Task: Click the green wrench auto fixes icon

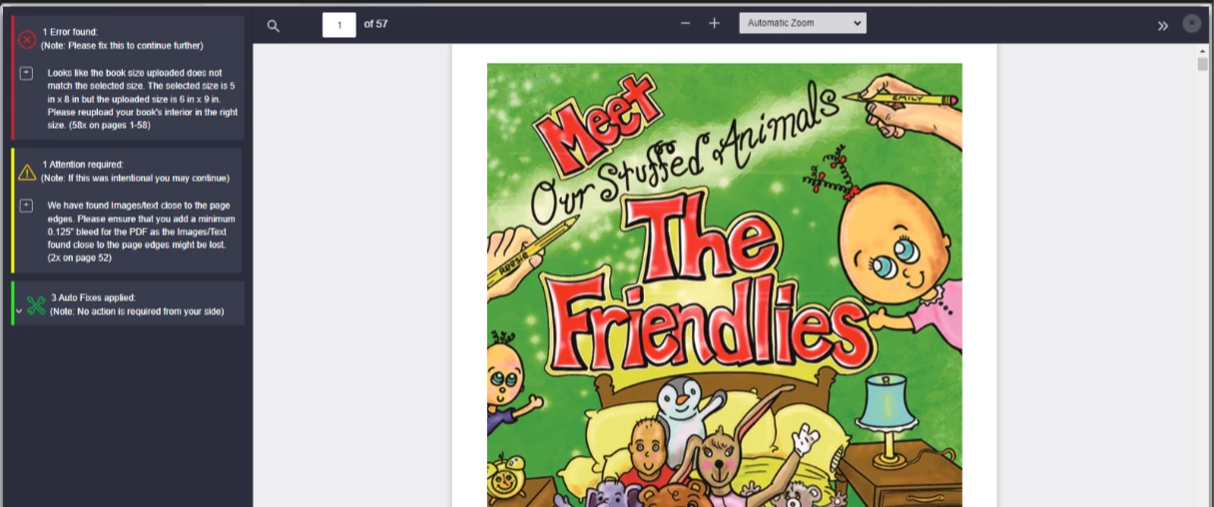Action: point(36,304)
